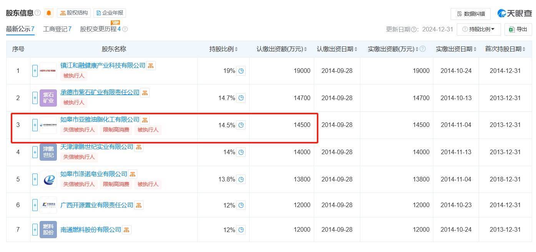
Task: Click the 燃料股份 company logo
Action: (48, 230)
